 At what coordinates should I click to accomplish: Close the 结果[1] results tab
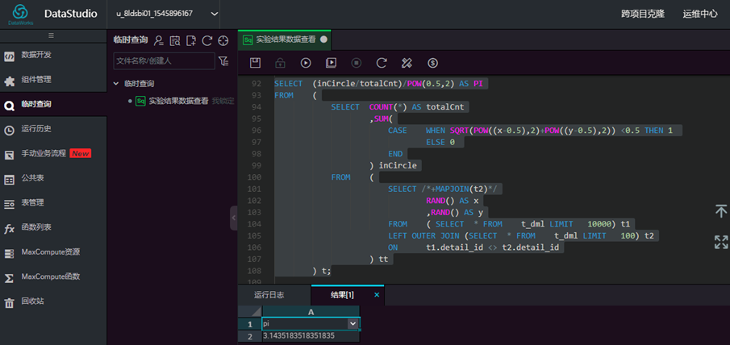[x=377, y=295]
